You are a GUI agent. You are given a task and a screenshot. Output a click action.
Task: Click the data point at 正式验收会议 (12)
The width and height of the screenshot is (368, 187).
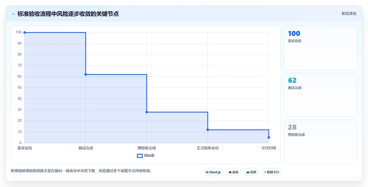208,130
